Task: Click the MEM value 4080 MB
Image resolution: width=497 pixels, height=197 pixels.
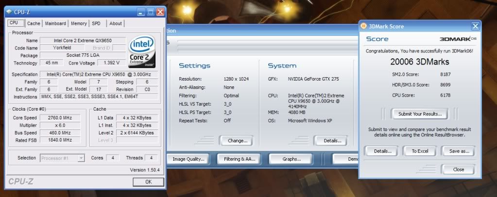Action: tap(297, 113)
